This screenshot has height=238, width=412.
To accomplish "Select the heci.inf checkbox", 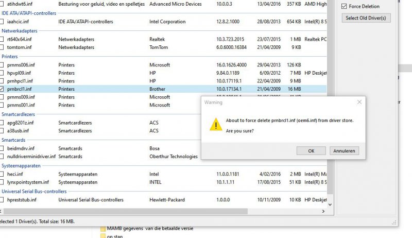I will pos(3,174).
